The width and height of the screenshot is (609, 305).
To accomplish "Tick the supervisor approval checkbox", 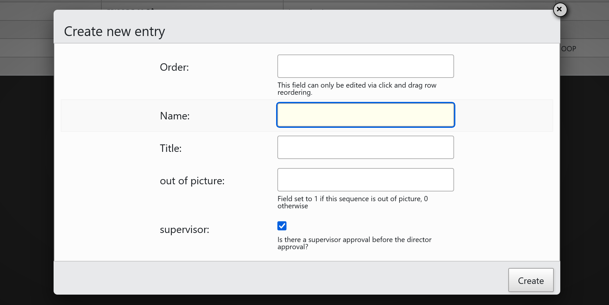I will click(x=282, y=226).
